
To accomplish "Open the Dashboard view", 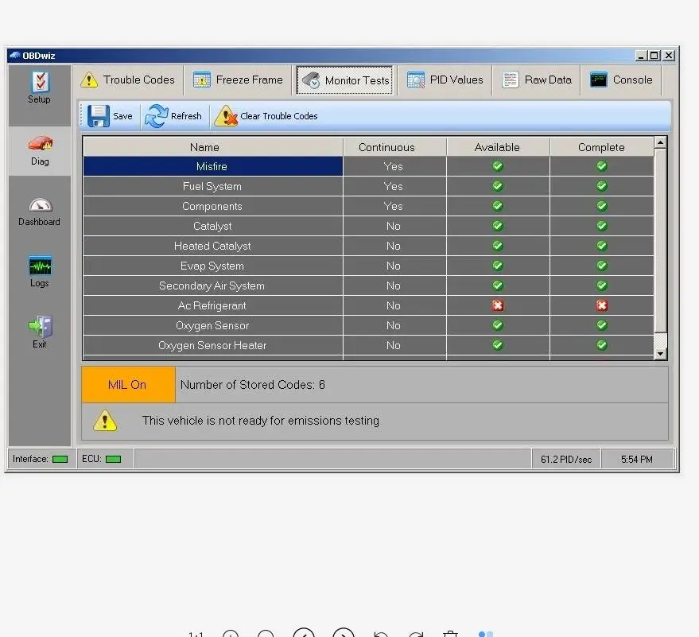I will pyautogui.click(x=38, y=208).
